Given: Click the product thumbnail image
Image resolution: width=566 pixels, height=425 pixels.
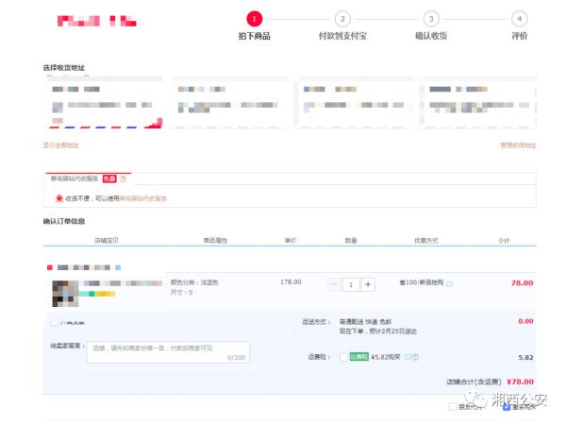Looking at the screenshot, I should coord(64,294).
